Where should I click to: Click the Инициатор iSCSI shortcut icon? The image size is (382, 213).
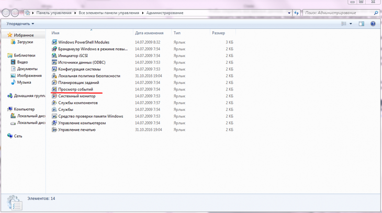click(54, 55)
